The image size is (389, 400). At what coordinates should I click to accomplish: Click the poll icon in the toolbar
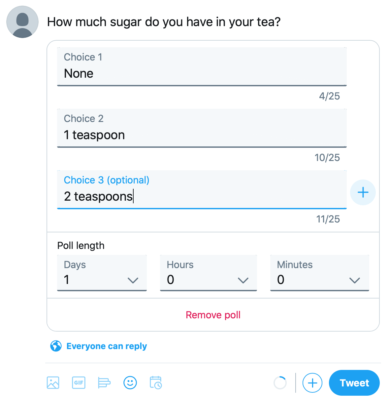tap(104, 383)
